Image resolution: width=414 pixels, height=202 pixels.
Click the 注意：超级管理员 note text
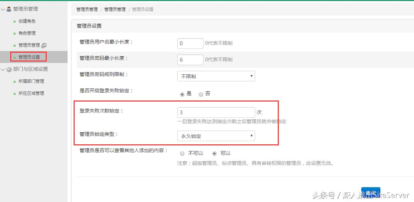coord(255,163)
